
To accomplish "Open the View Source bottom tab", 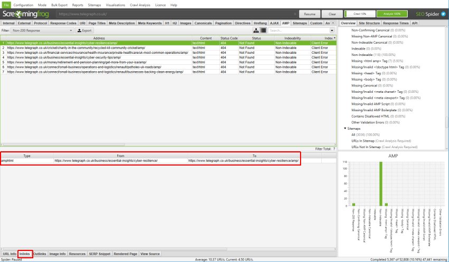I will pyautogui.click(x=150, y=254).
